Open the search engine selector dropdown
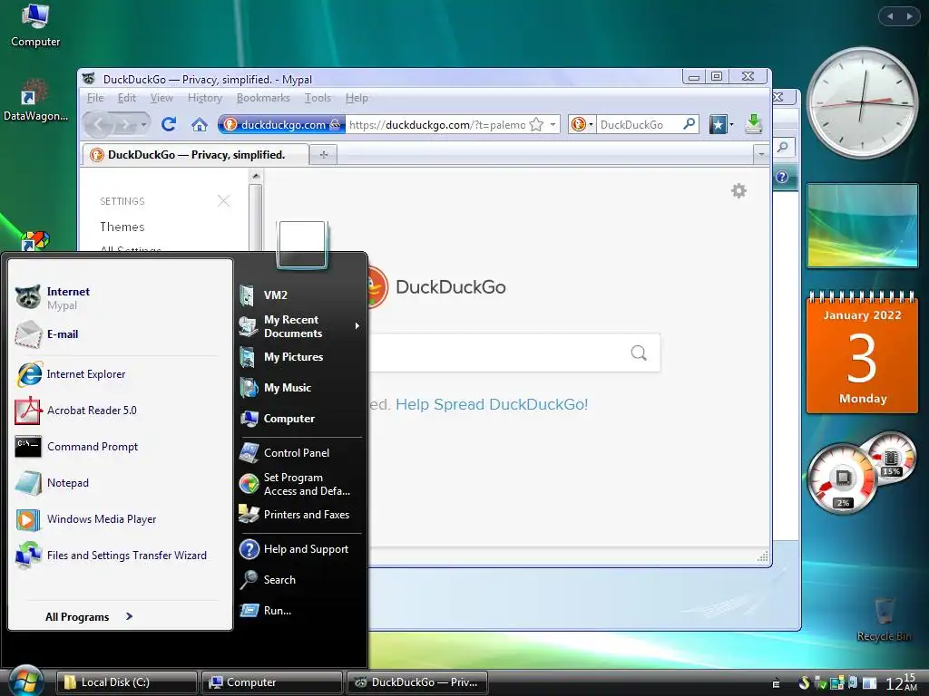The width and height of the screenshot is (929, 696). tap(582, 124)
